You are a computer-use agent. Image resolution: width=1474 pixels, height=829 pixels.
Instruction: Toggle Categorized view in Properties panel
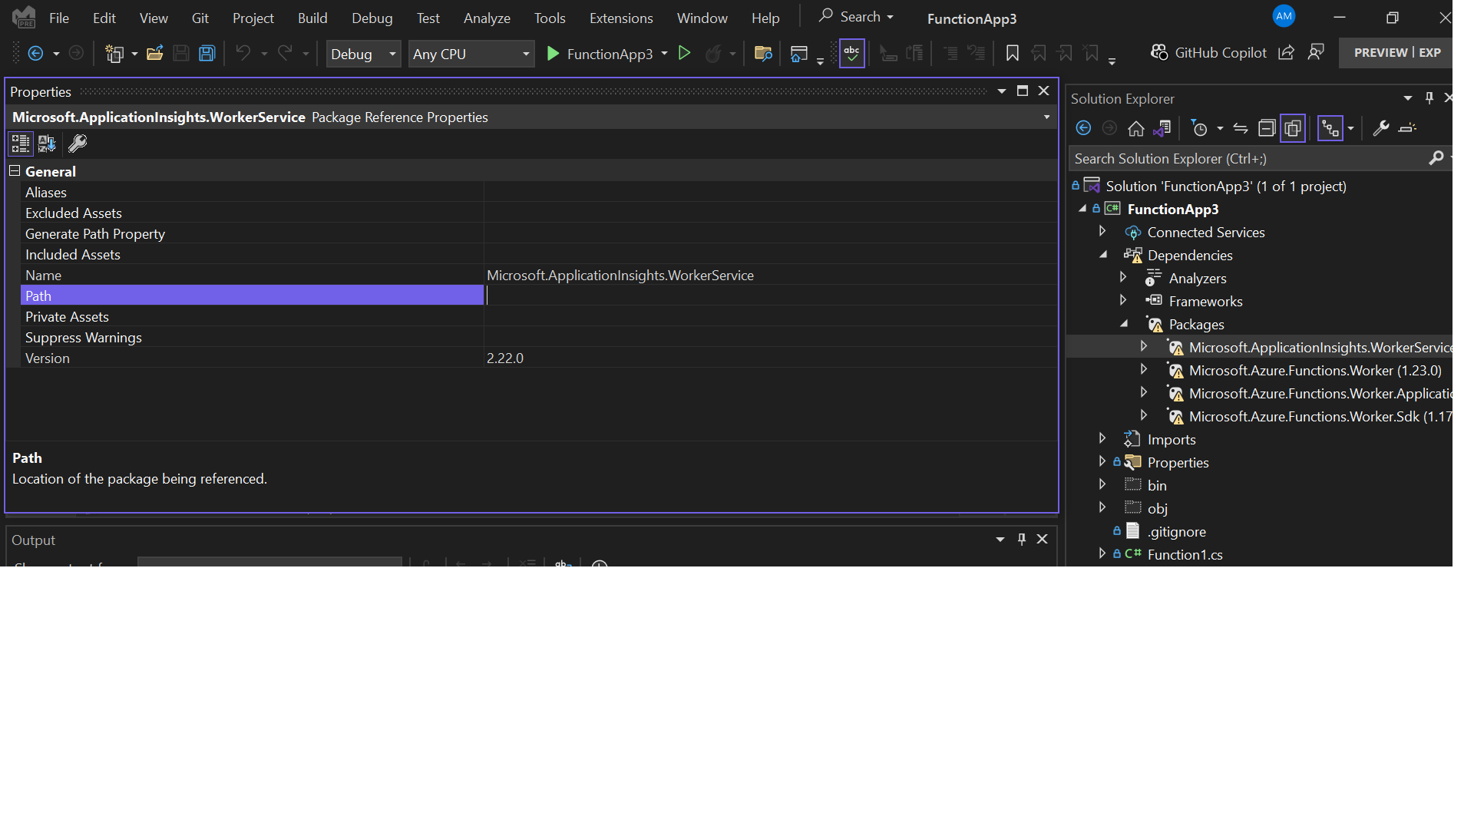point(20,144)
